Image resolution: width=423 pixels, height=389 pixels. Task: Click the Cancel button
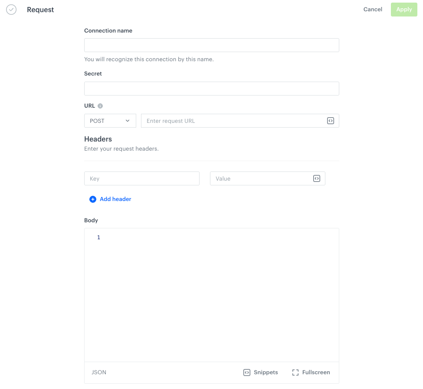[372, 9]
